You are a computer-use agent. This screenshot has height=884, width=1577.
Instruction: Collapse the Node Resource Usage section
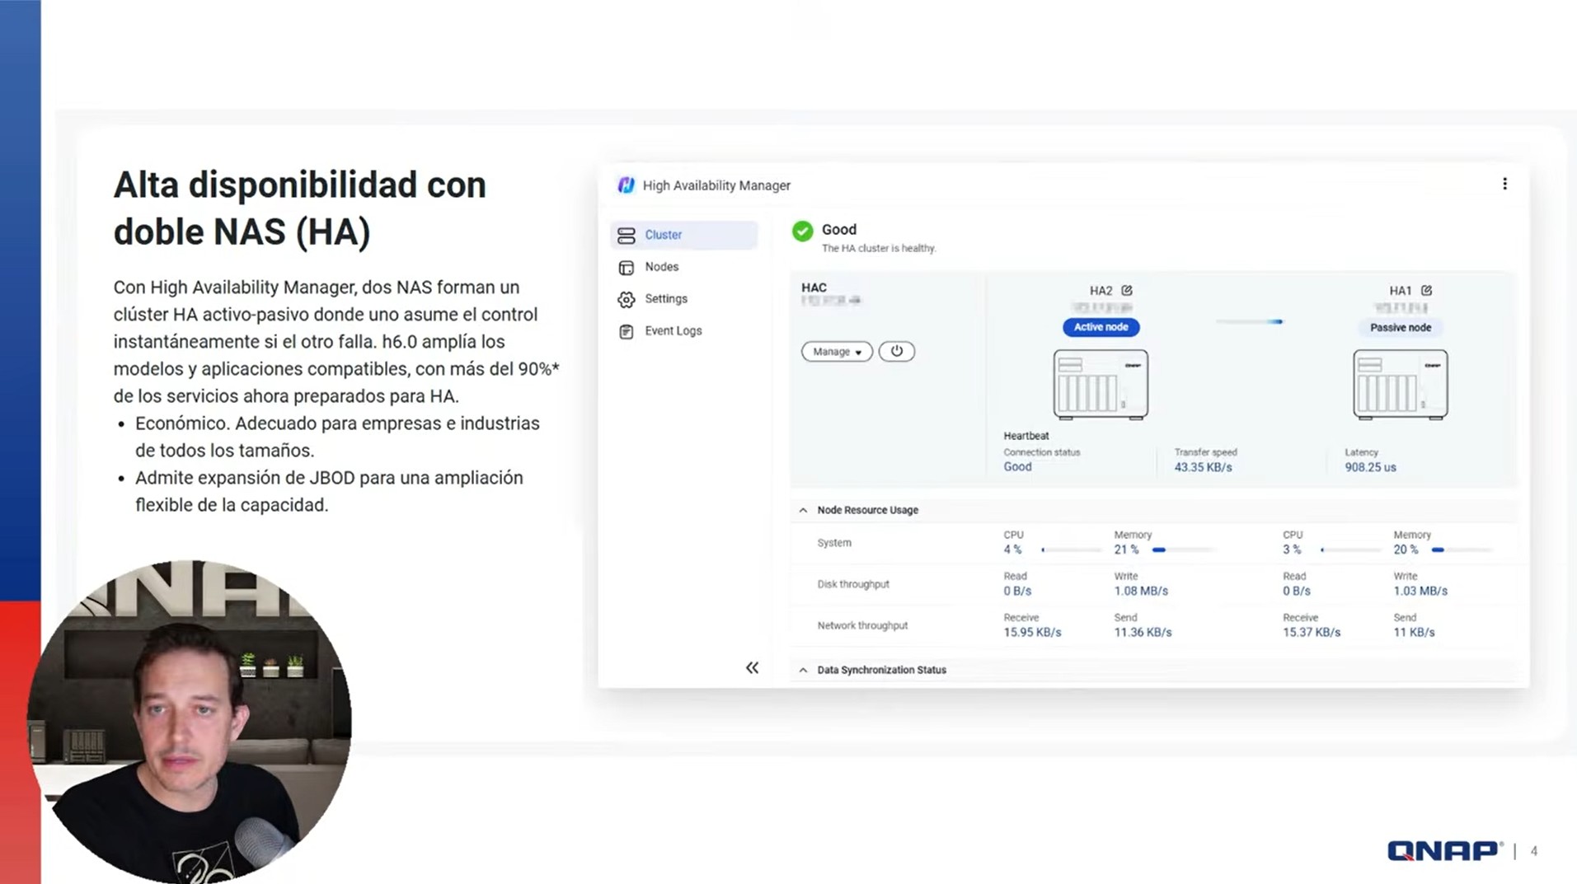[803, 511]
